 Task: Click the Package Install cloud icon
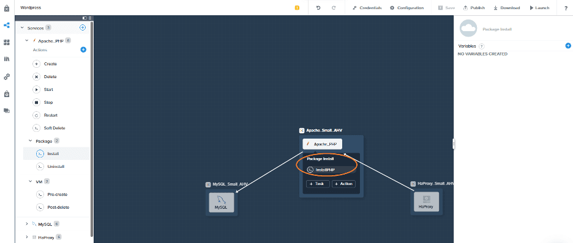(468, 29)
